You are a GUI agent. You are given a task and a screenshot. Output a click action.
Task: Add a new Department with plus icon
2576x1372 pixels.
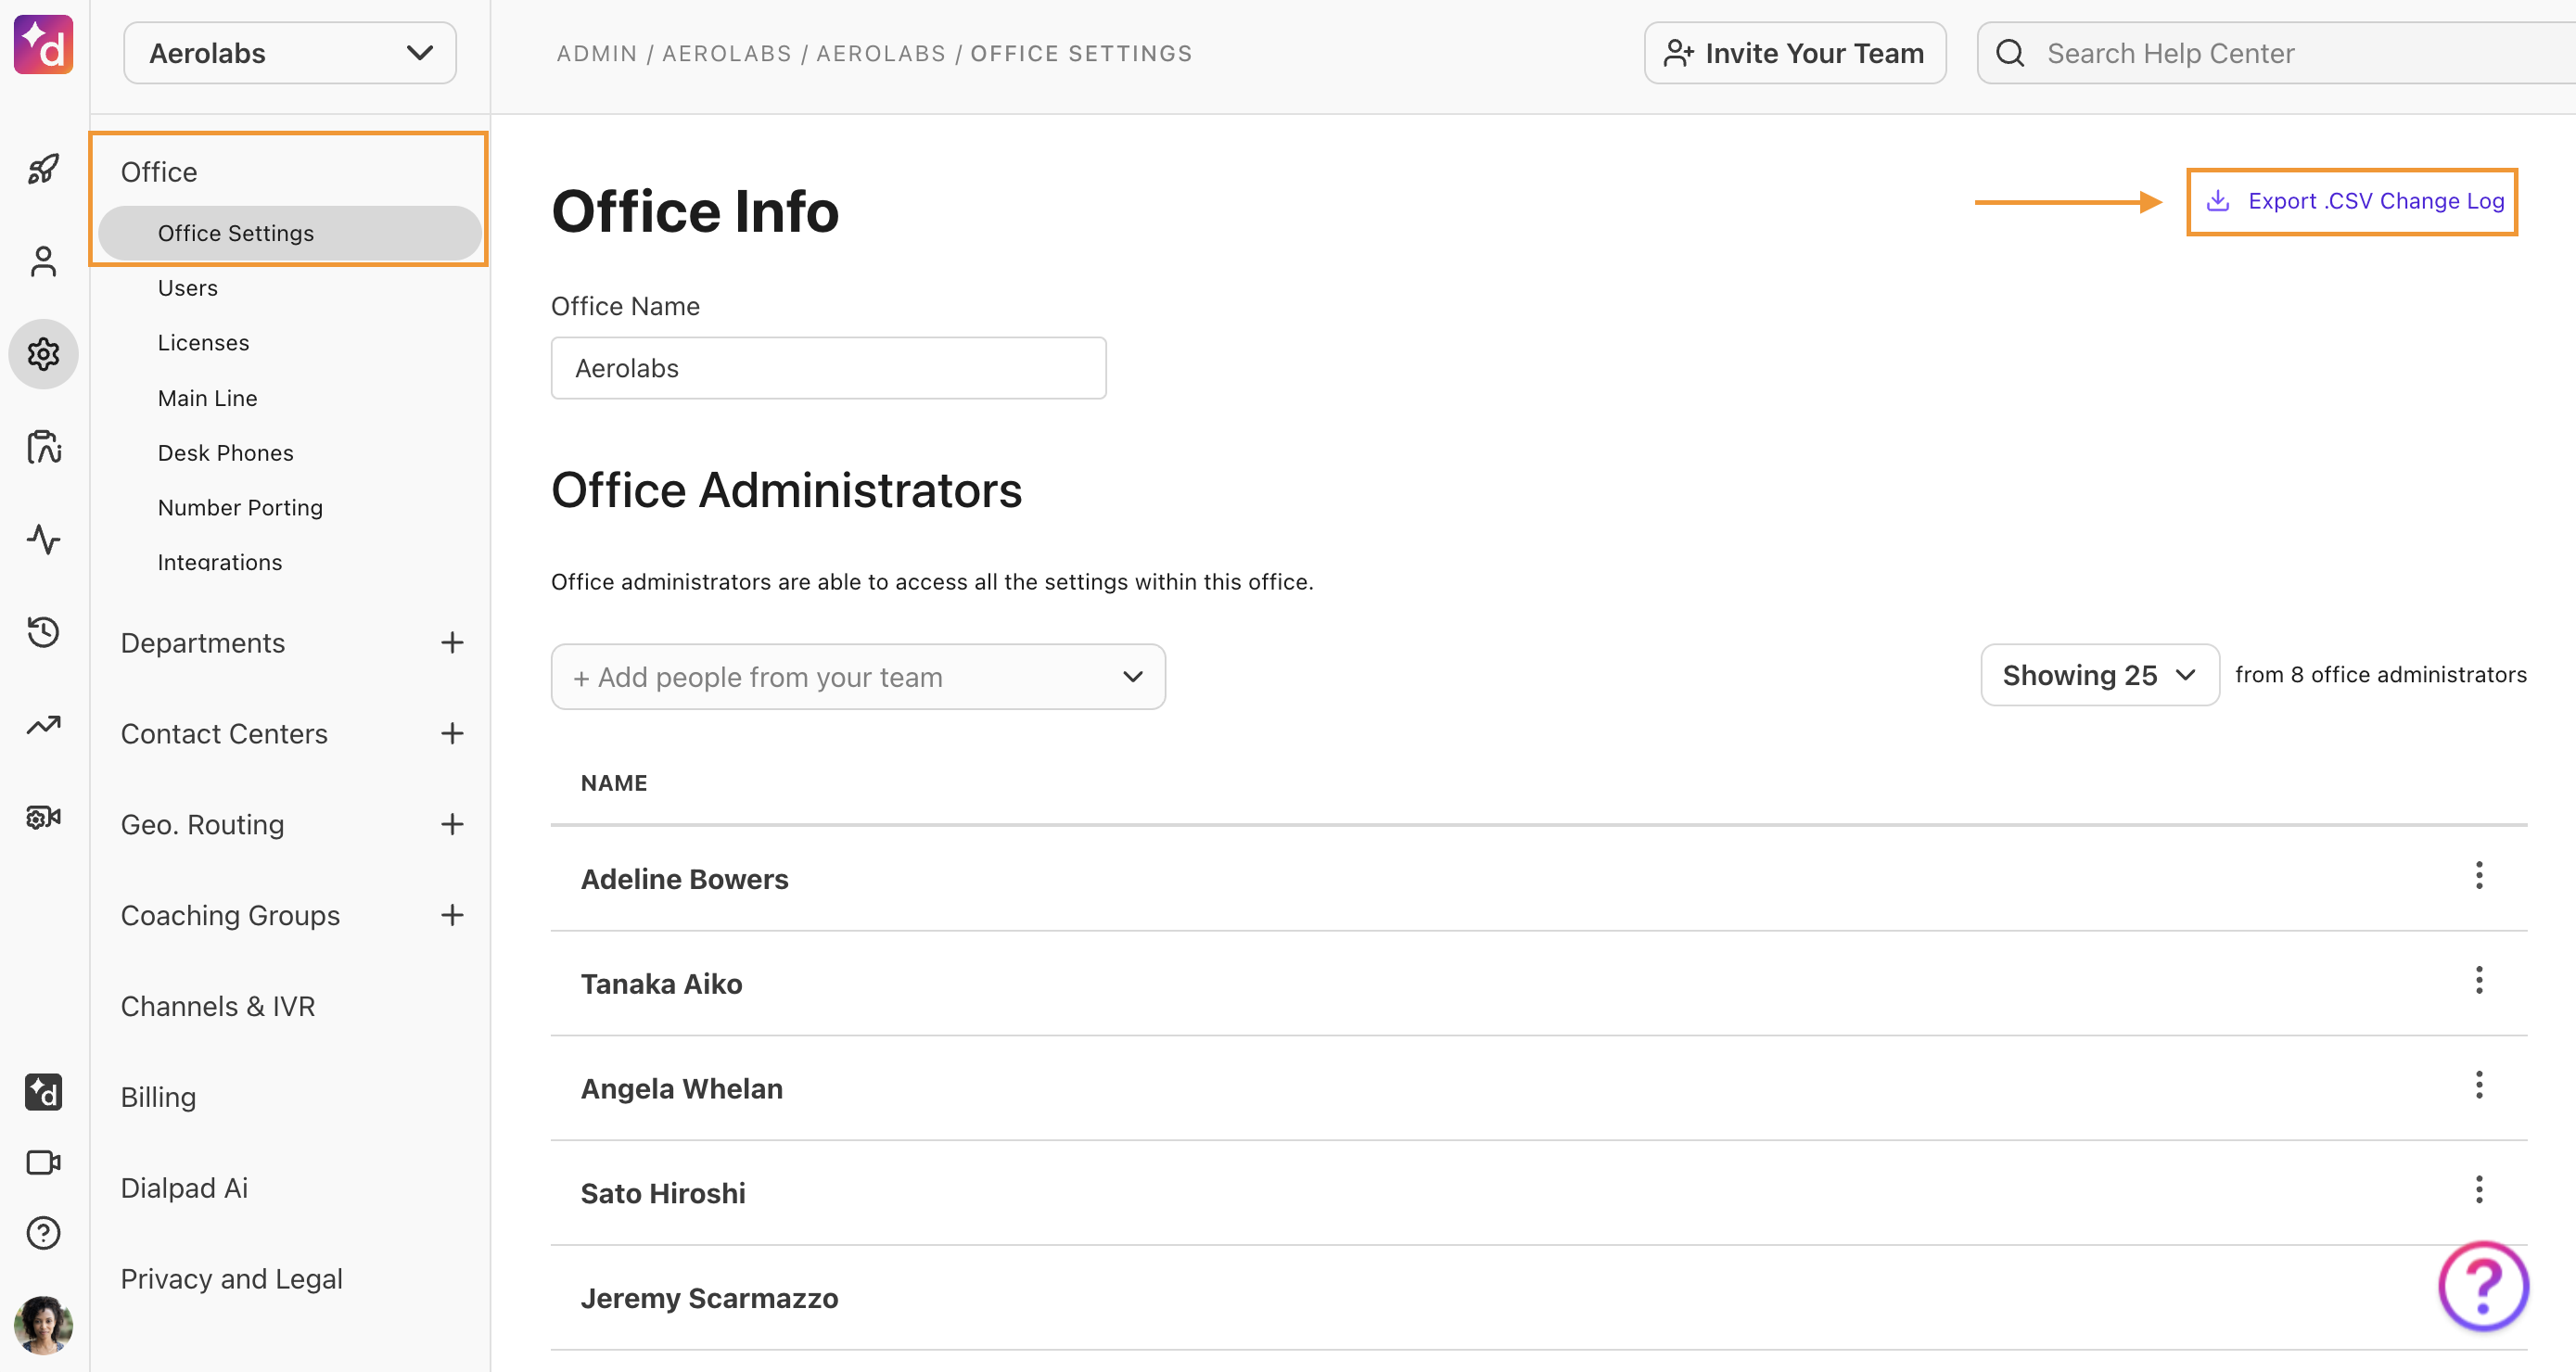click(452, 642)
